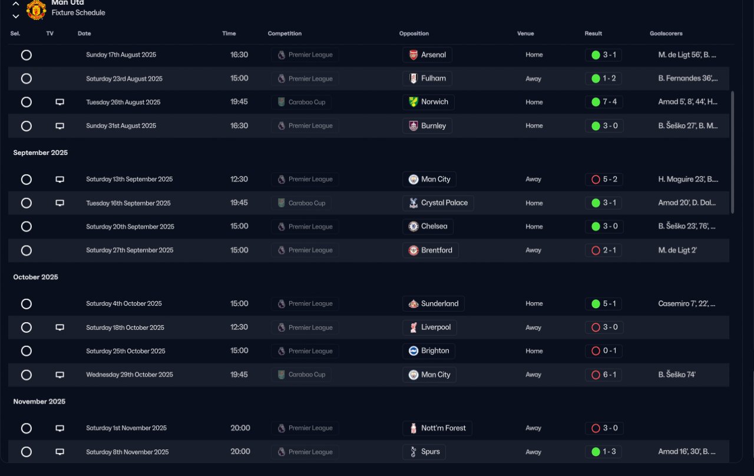
Task: Click Premier League icon in the Arsenal row
Action: [x=282, y=55]
